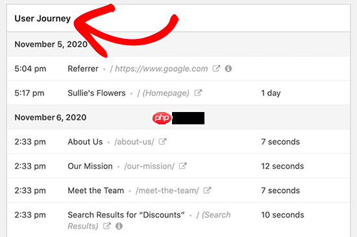Click the /our-mission/ path text
This screenshot has height=237, width=357.
coord(149,166)
